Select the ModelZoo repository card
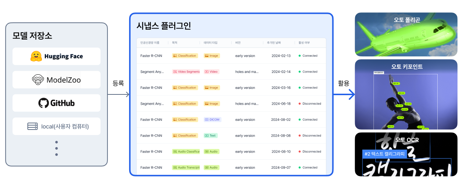Screen dimensions: 463x183 coord(56,80)
